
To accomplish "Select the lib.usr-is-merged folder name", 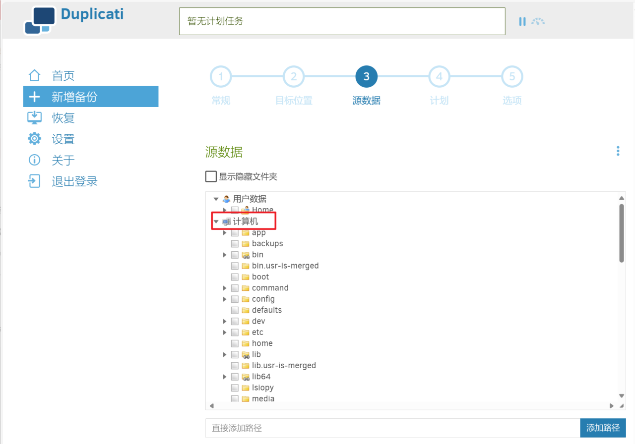I will point(284,365).
